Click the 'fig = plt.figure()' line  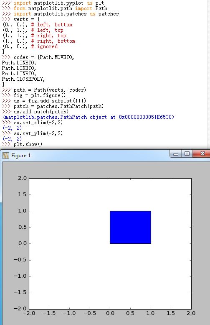point(34,95)
